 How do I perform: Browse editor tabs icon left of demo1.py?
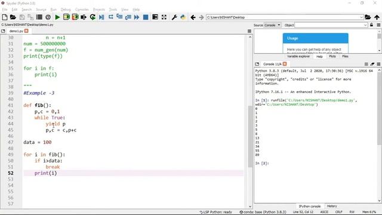[x=3, y=31]
